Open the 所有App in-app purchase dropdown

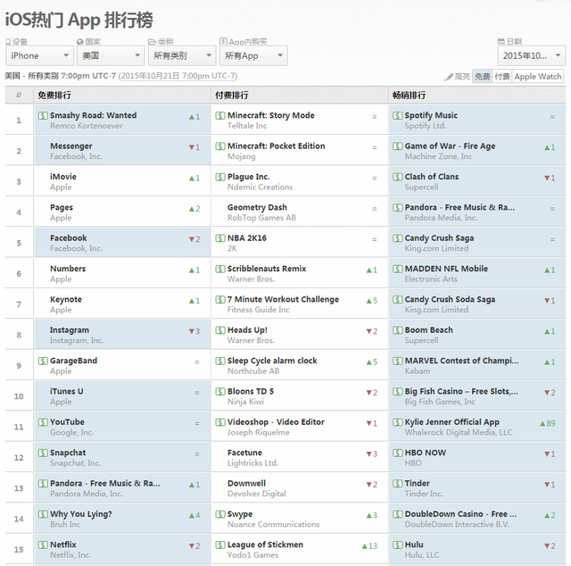[253, 55]
